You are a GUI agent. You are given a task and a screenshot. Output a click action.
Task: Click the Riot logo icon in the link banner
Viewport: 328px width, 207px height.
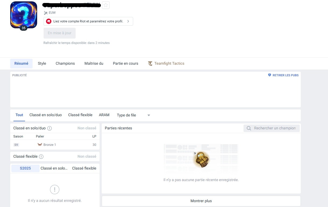(x=49, y=21)
